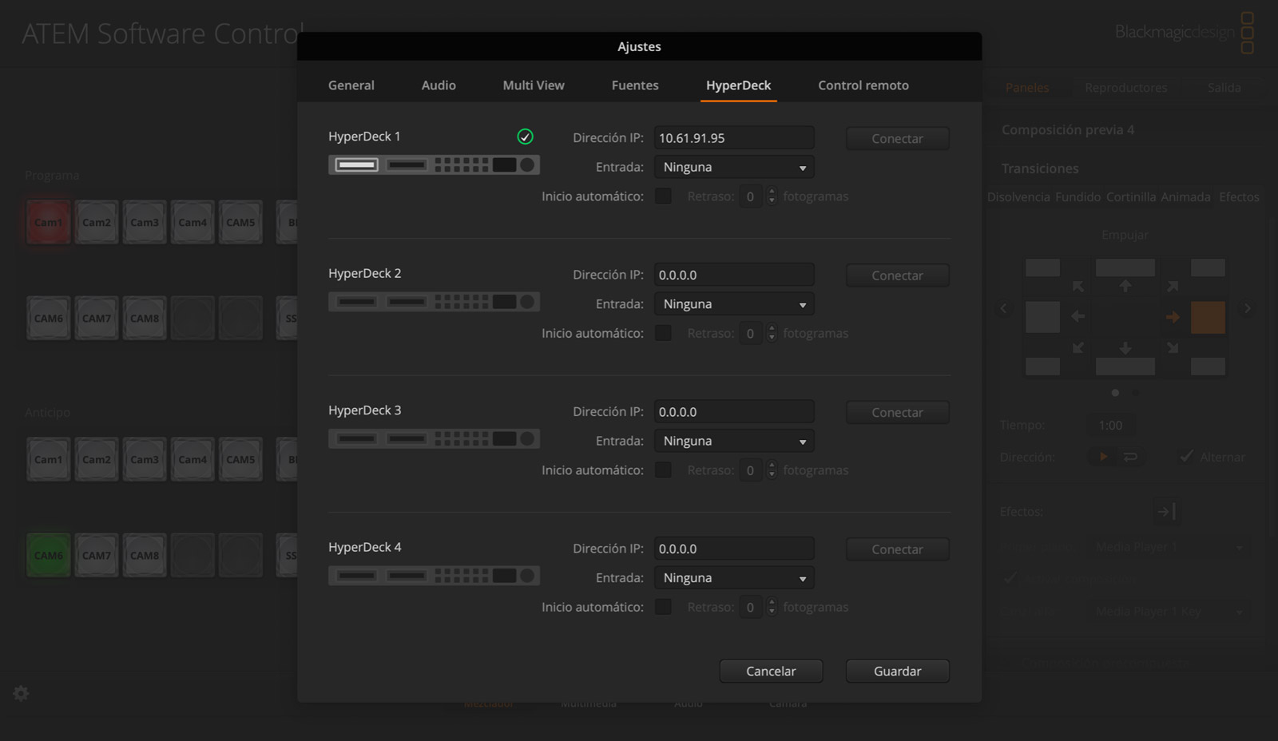Click the orange push transition swatch
This screenshot has width=1278, height=741.
click(x=1208, y=317)
